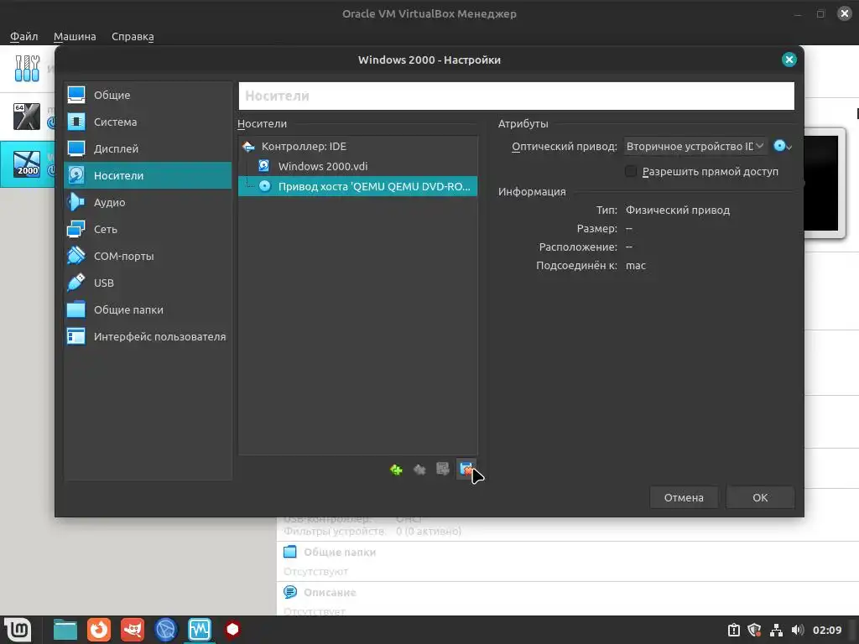Open the USB settings category

click(148, 283)
